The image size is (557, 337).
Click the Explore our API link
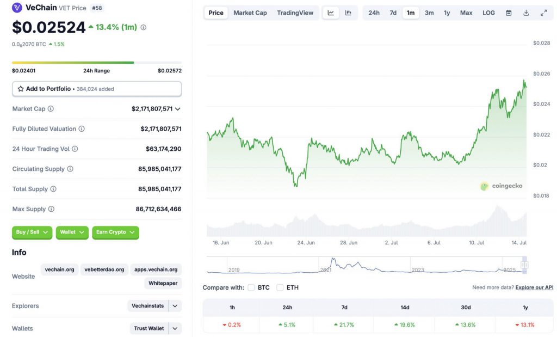click(534, 287)
